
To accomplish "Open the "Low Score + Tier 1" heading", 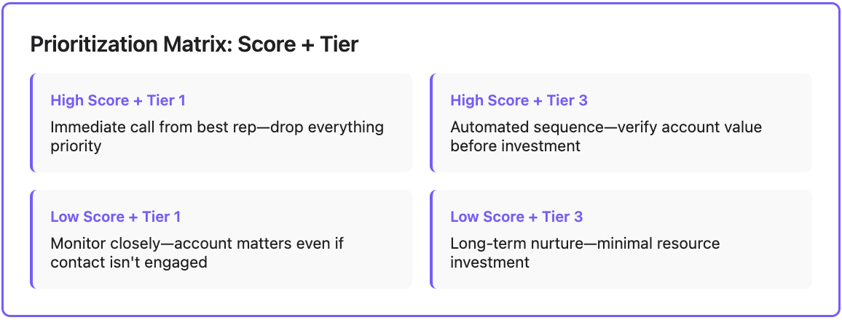I will coord(116,217).
